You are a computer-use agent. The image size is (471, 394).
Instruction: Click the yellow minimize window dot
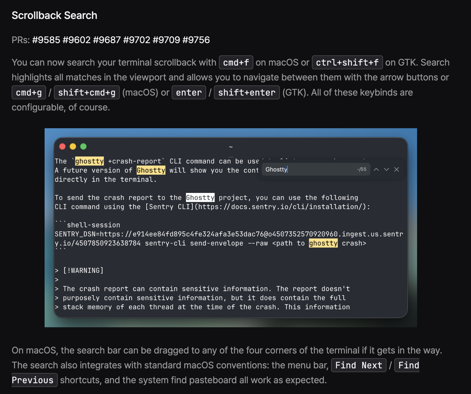pyautogui.click(x=73, y=146)
